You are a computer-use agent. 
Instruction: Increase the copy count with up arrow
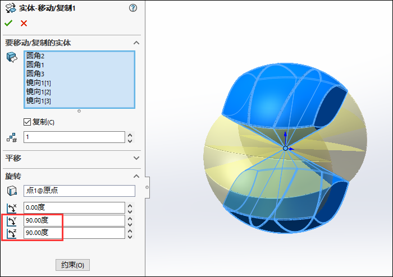pos(130,135)
